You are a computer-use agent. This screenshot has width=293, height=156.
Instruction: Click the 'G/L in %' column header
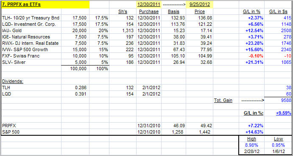pos(251,12)
